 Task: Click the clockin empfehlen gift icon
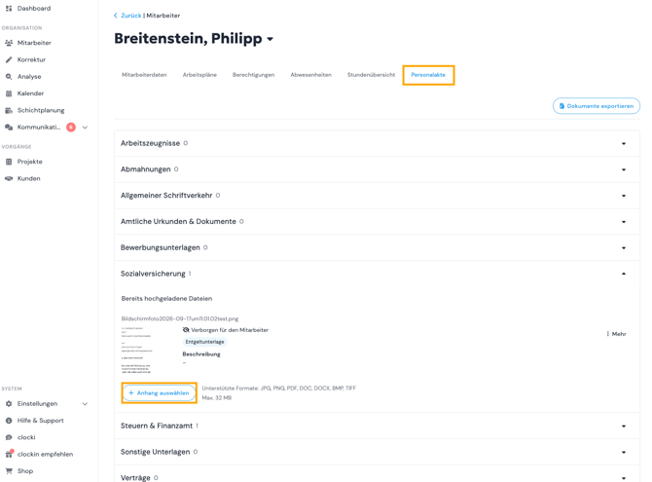point(9,454)
